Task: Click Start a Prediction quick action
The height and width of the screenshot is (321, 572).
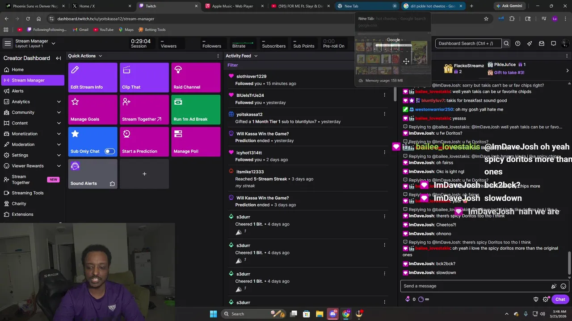Action: point(144,142)
